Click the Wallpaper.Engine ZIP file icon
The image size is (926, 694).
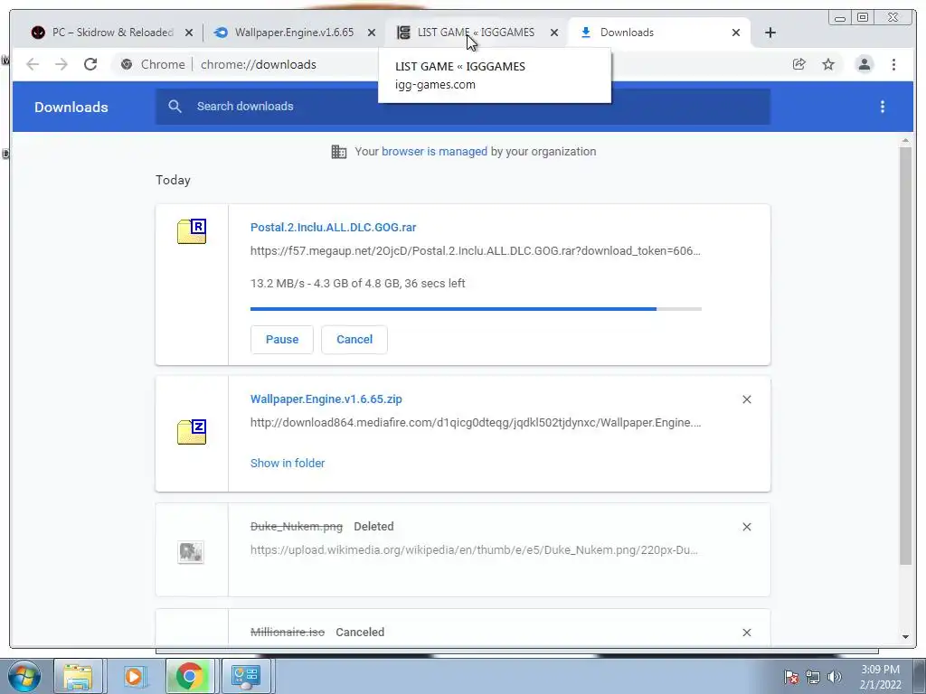point(192,431)
